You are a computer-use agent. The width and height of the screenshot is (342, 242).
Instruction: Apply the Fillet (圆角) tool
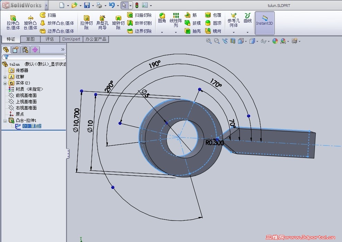[x=162, y=18]
